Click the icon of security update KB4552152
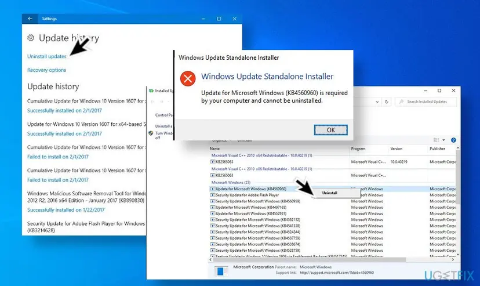 point(213,219)
